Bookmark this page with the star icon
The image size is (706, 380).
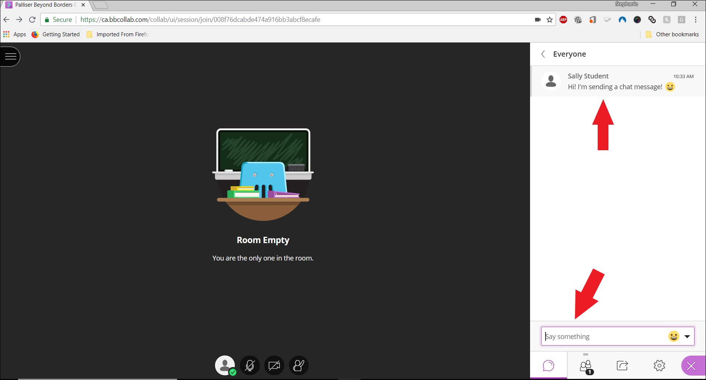[x=550, y=20]
